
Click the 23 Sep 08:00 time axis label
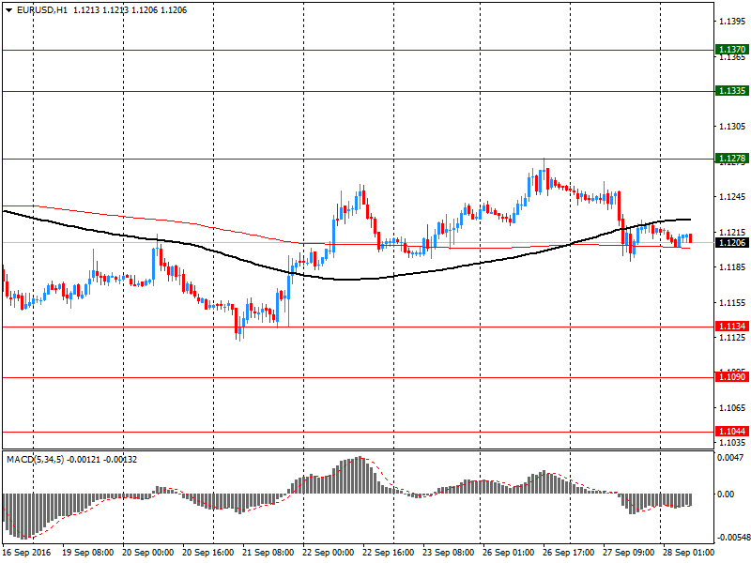coord(449,552)
